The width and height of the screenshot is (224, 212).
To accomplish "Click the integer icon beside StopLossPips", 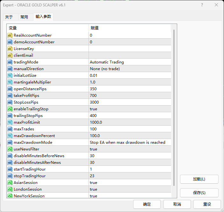I will pyautogui.click(x=10, y=102).
